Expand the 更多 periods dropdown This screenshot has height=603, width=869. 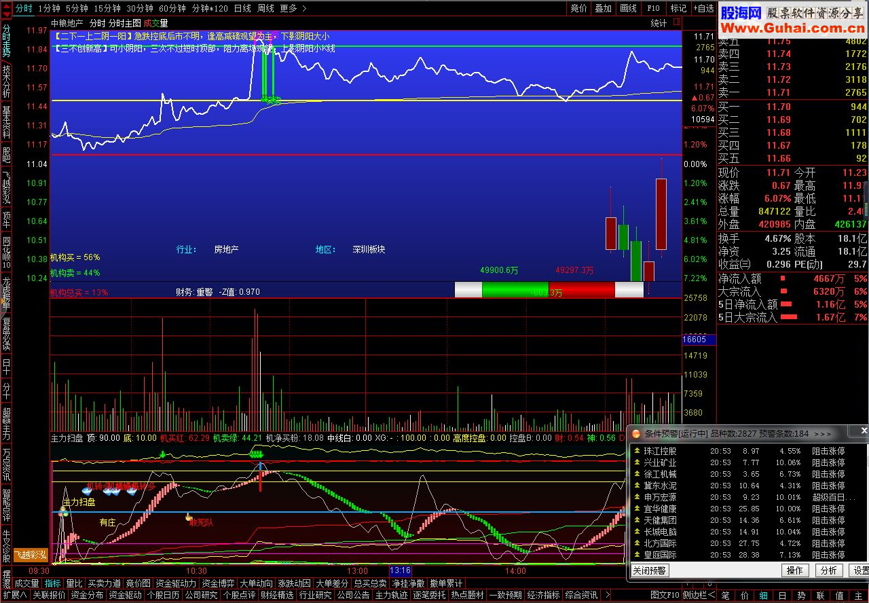click(293, 8)
